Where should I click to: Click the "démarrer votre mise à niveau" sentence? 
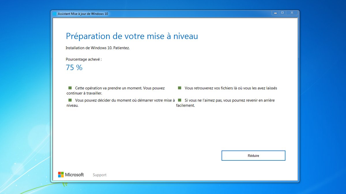pyautogui.click(x=125, y=100)
